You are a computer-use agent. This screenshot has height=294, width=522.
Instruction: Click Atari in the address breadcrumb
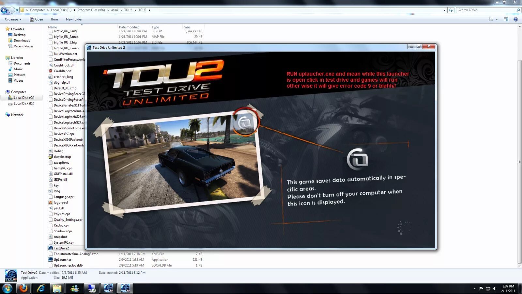[115, 10]
